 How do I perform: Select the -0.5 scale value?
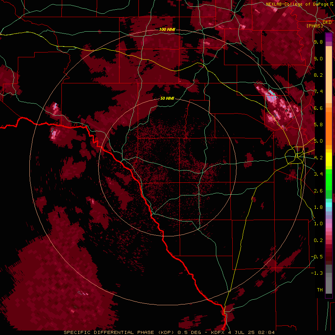coord(317,256)
